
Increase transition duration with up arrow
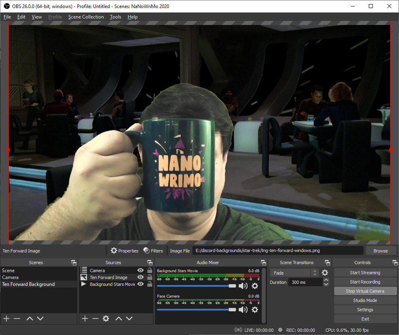click(326, 280)
